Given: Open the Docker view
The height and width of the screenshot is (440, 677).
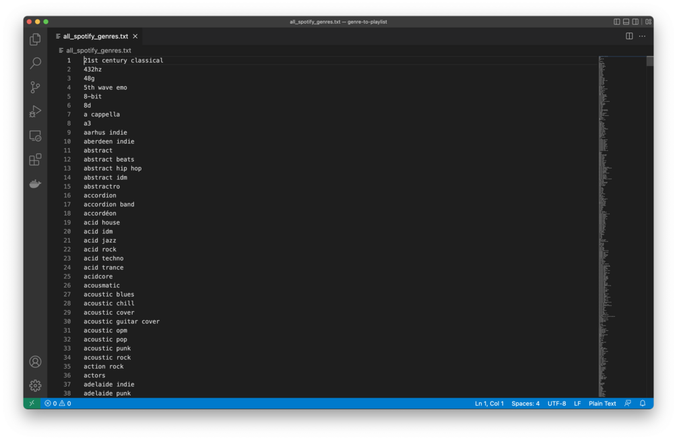Looking at the screenshot, I should pyautogui.click(x=36, y=184).
